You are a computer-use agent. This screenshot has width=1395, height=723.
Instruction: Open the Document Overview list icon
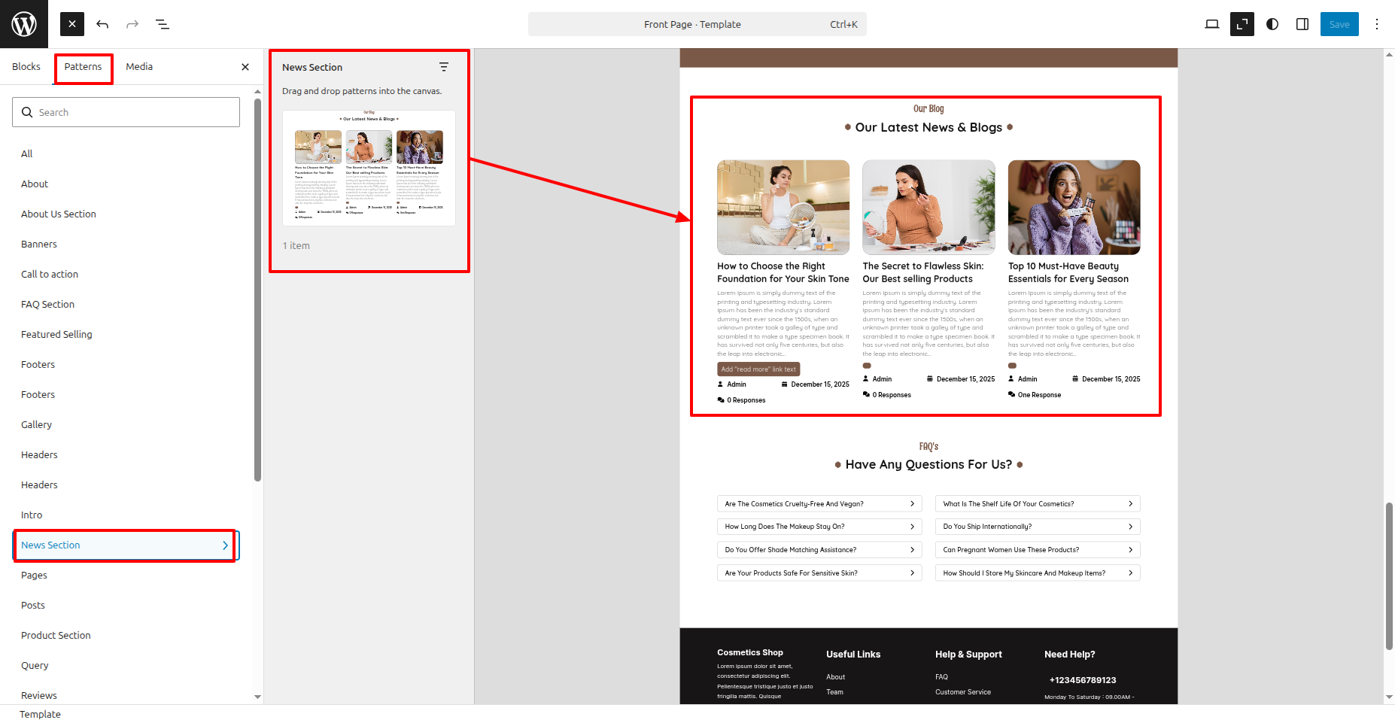click(163, 24)
